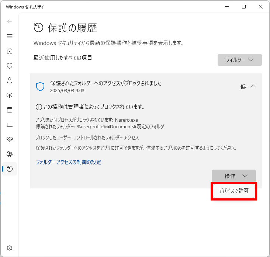Click blue shield icon of blocked entry
Image resolution: width=270 pixels, height=257 pixels.
click(40, 86)
